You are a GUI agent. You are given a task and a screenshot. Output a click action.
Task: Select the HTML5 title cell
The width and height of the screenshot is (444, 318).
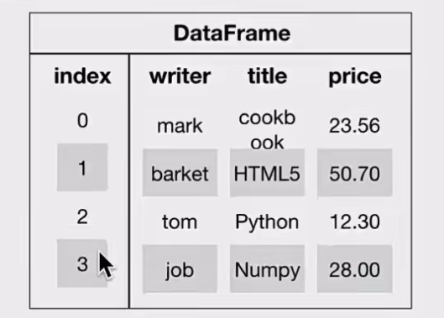click(x=267, y=173)
